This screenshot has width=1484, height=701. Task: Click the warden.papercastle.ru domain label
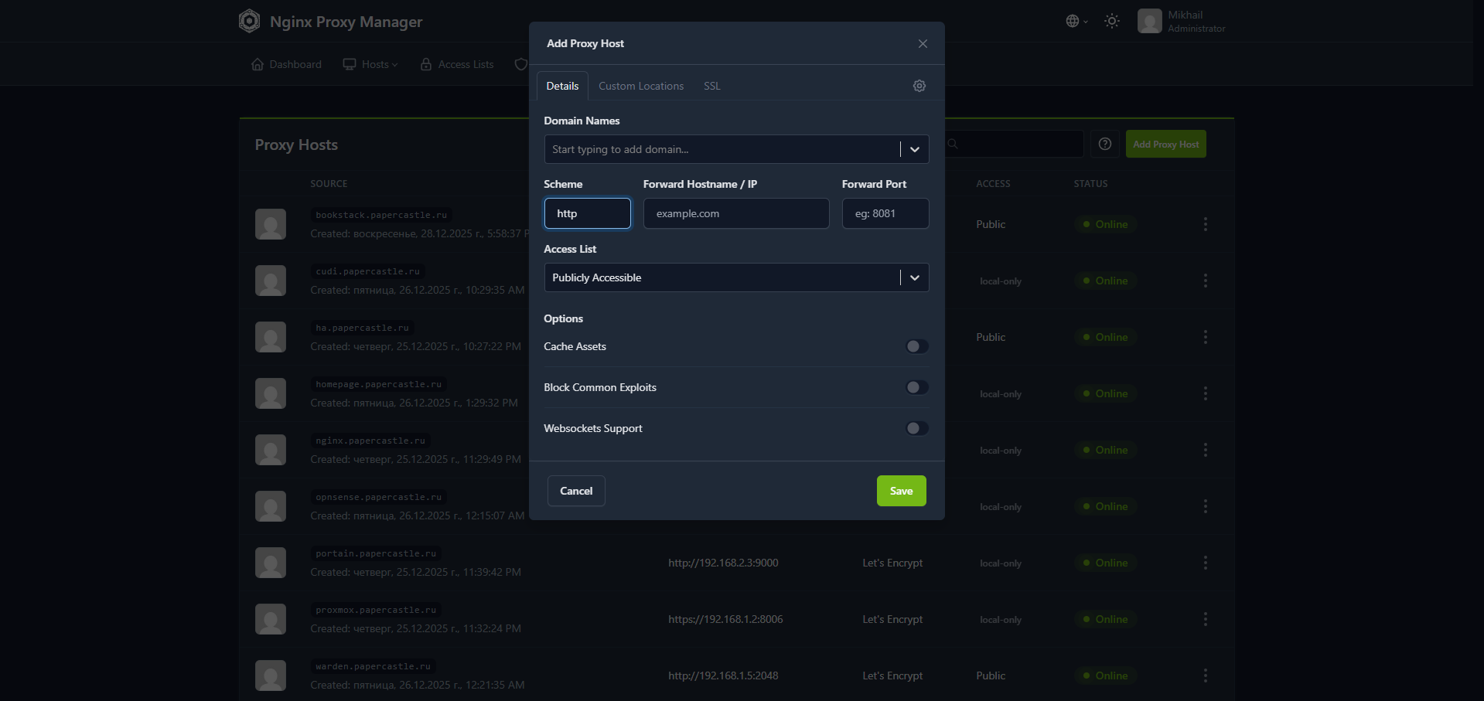(x=374, y=666)
